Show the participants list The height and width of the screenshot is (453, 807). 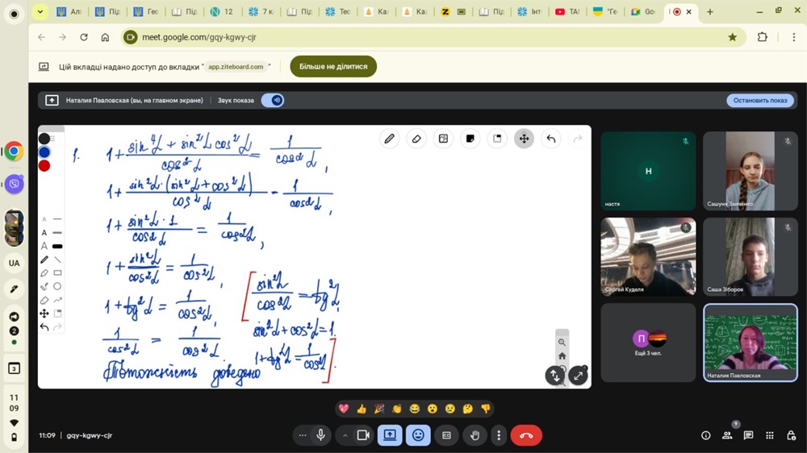click(727, 435)
